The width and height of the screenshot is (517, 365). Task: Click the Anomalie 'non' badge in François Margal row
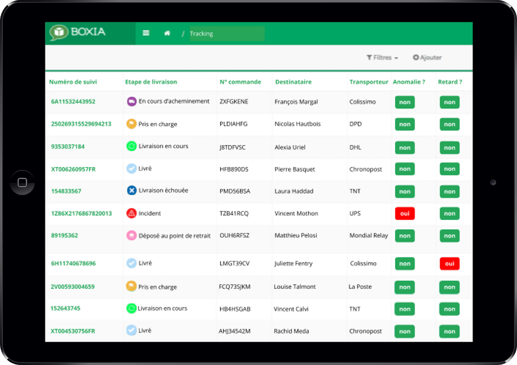click(x=405, y=102)
